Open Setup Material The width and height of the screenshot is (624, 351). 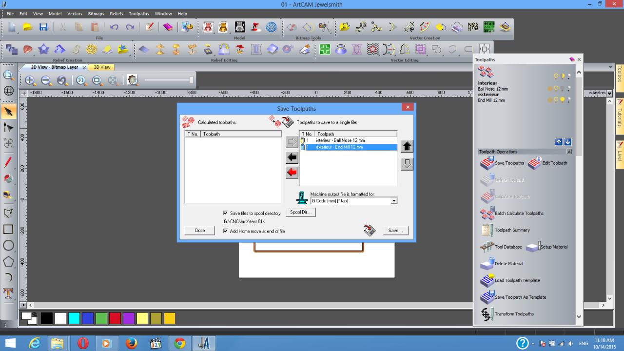pyautogui.click(x=547, y=247)
